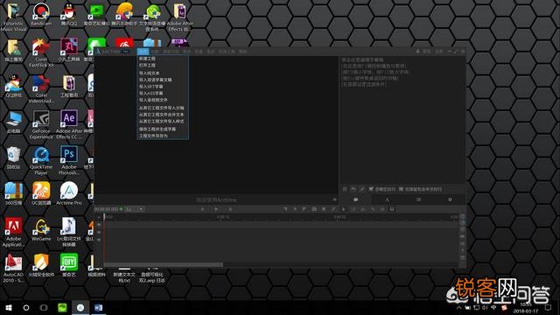Open the Word app on the taskbar
Image resolution: width=560 pixels, height=315 pixels.
click(x=98, y=307)
